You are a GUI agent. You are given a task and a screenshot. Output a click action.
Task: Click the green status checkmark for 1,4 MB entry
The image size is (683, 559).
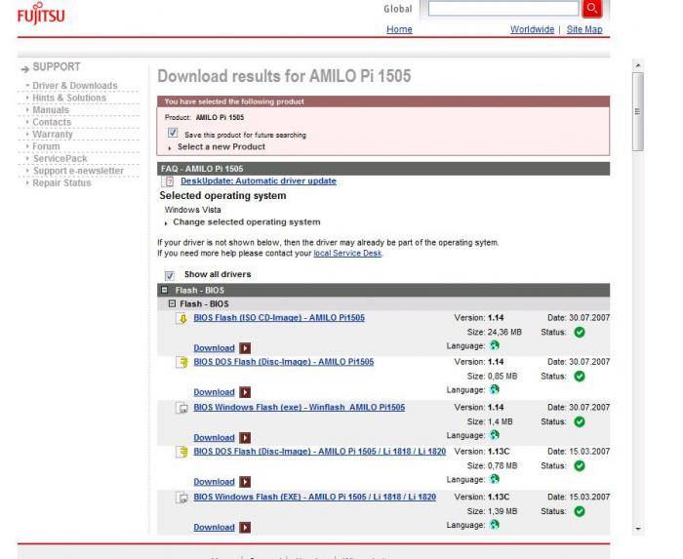[x=580, y=421]
